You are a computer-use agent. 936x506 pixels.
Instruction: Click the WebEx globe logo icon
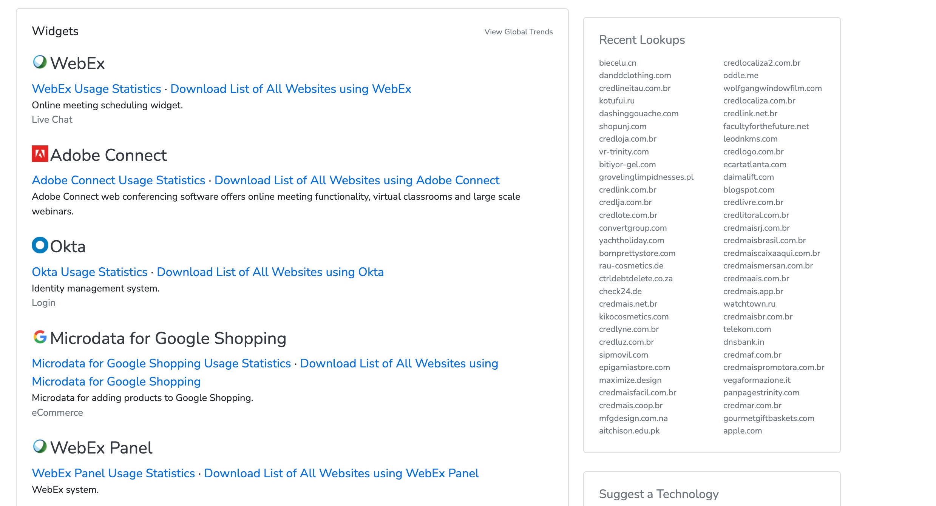coord(40,62)
